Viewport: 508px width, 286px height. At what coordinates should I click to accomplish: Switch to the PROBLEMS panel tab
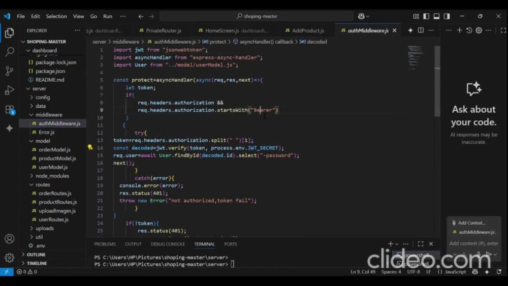point(105,244)
